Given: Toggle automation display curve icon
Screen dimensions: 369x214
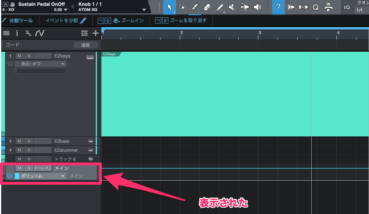Looking at the screenshot, I should [x=40, y=33].
